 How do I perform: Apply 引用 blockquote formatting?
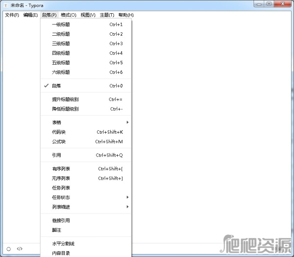click(x=57, y=155)
